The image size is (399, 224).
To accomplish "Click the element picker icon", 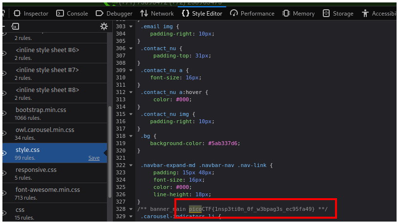I will point(3,13).
